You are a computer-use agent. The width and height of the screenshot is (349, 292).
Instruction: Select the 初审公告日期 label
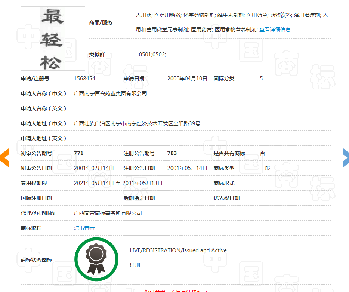37,168
